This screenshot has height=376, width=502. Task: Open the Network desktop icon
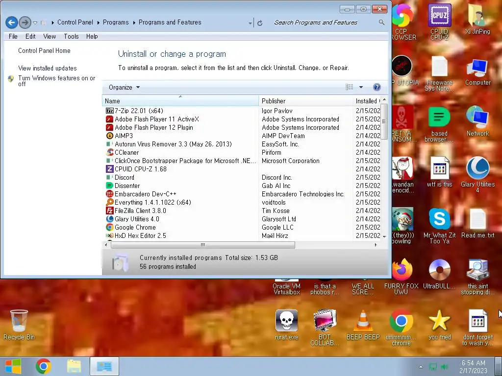pos(477,121)
